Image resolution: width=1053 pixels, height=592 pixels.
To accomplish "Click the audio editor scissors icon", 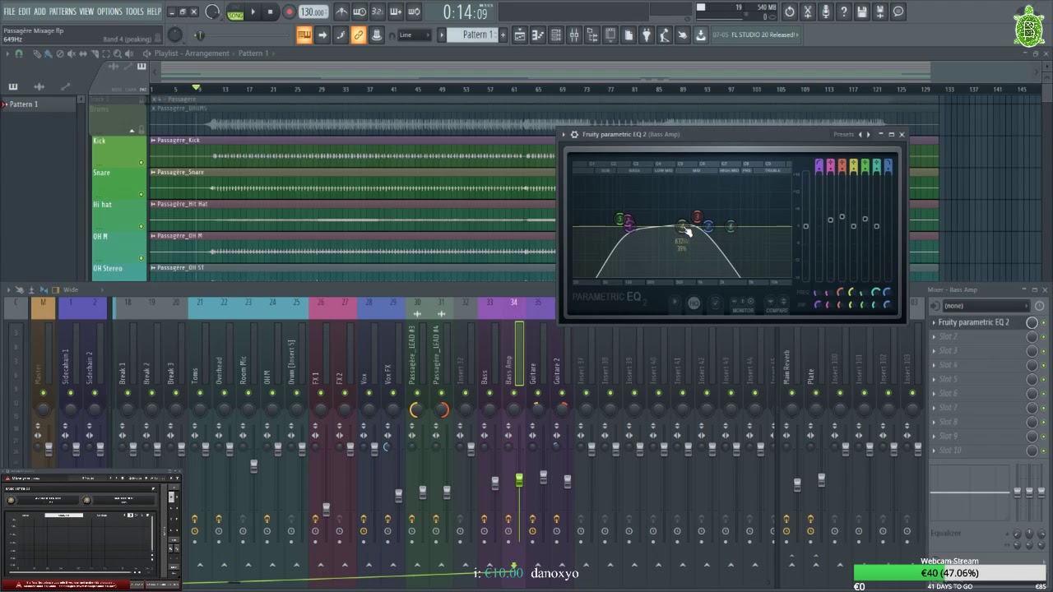I will coord(808,12).
